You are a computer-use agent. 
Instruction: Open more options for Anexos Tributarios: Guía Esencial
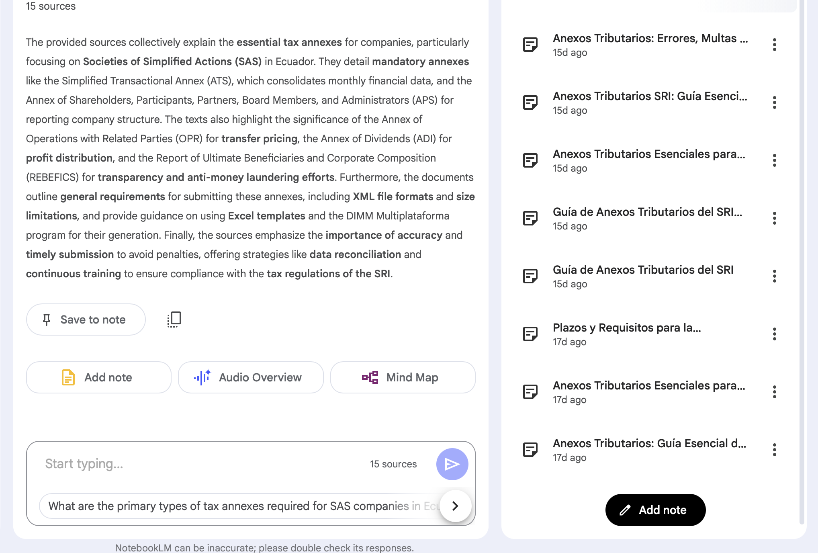tap(774, 450)
